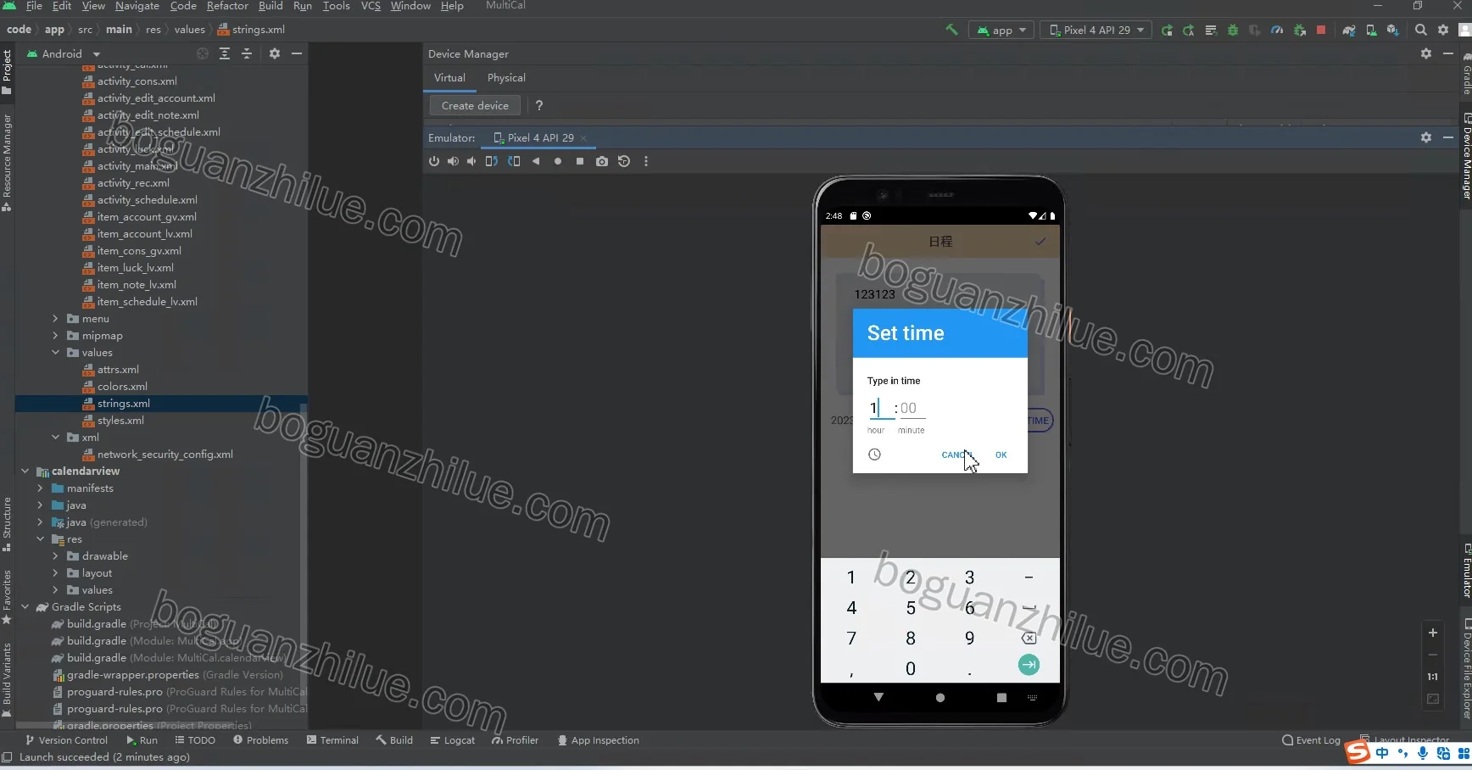The image size is (1472, 770).
Task: Click the hour input field
Action: pos(881,408)
